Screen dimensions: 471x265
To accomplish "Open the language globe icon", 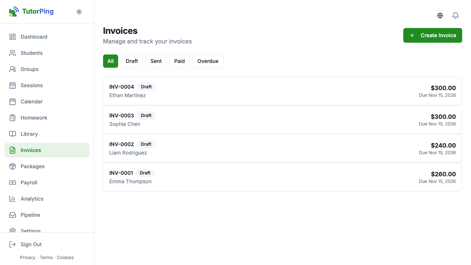I will coord(440,15).
